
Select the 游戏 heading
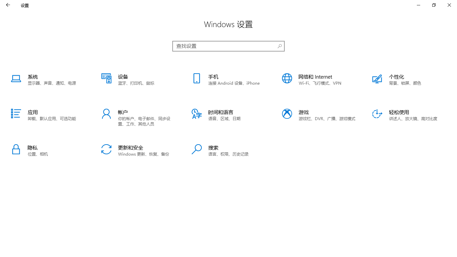coord(304,112)
